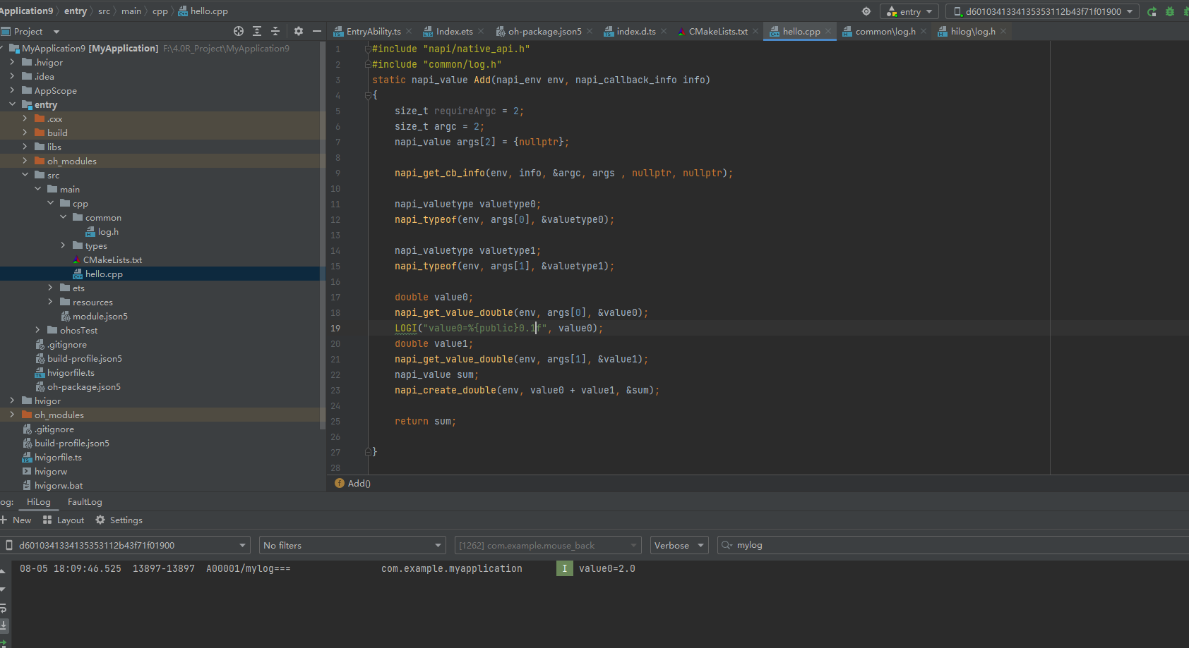Screen dimensions: 1189x648
Task: Close the Index.ets tab
Action: 481,31
